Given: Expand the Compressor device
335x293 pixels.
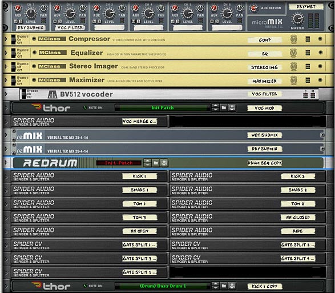Looking at the screenshot, I should pyautogui.click(x=6, y=39).
